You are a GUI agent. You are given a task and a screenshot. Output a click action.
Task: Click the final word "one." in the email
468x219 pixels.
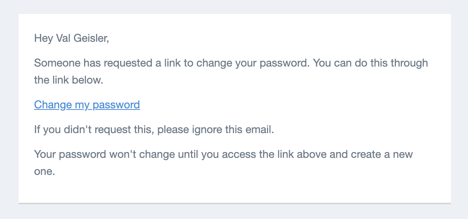[x=45, y=172]
